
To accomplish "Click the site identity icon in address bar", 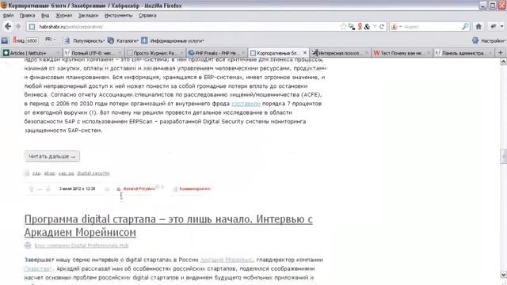I will (32, 27).
